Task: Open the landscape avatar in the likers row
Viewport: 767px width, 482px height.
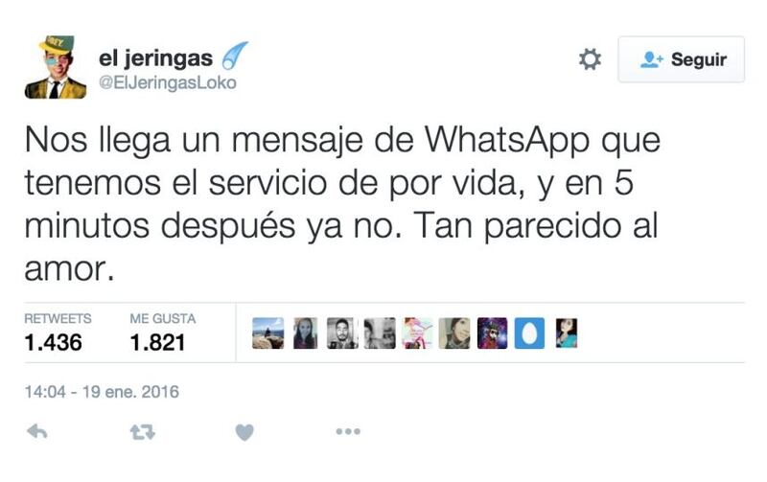Action: click(268, 333)
